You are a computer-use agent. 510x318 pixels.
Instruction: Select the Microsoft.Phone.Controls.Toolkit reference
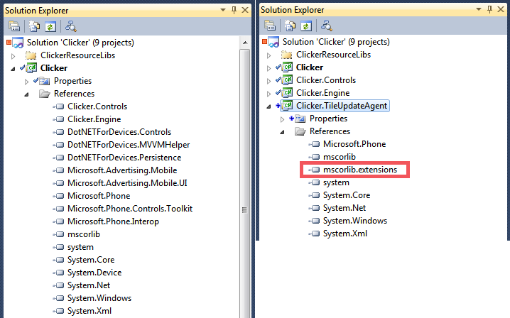point(130,209)
